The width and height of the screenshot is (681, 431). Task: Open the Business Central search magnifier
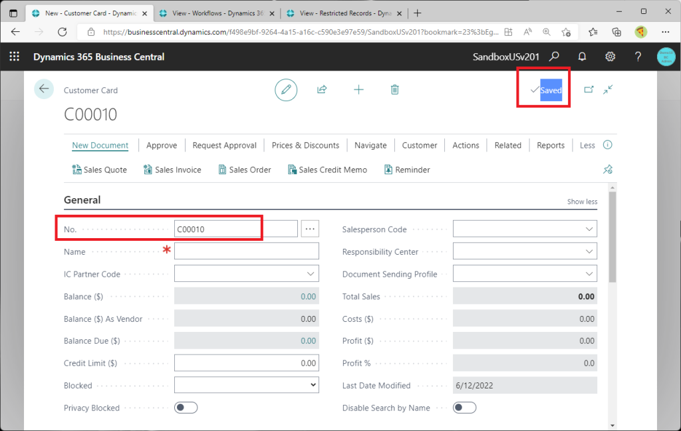coord(554,57)
